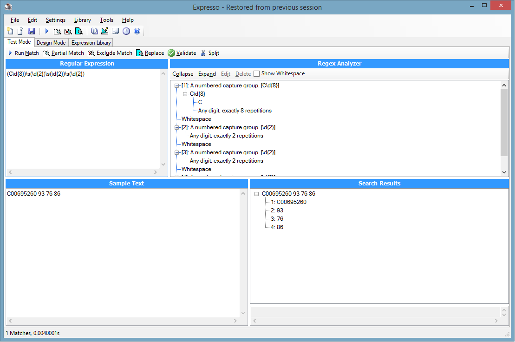Viewport: 515px width, 342px height.
Task: Click '1 Matches, 0.0040001s' status text
Action: coord(33,333)
